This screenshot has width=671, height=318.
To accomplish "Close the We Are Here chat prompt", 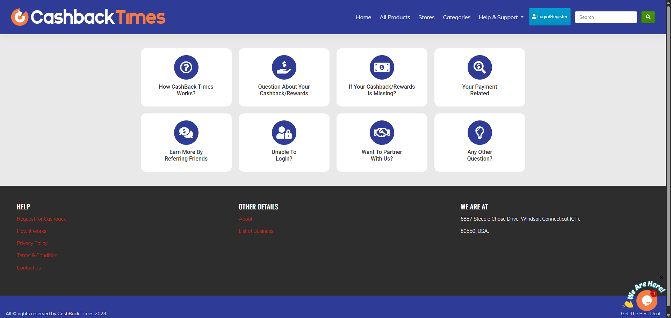I will point(661,278).
